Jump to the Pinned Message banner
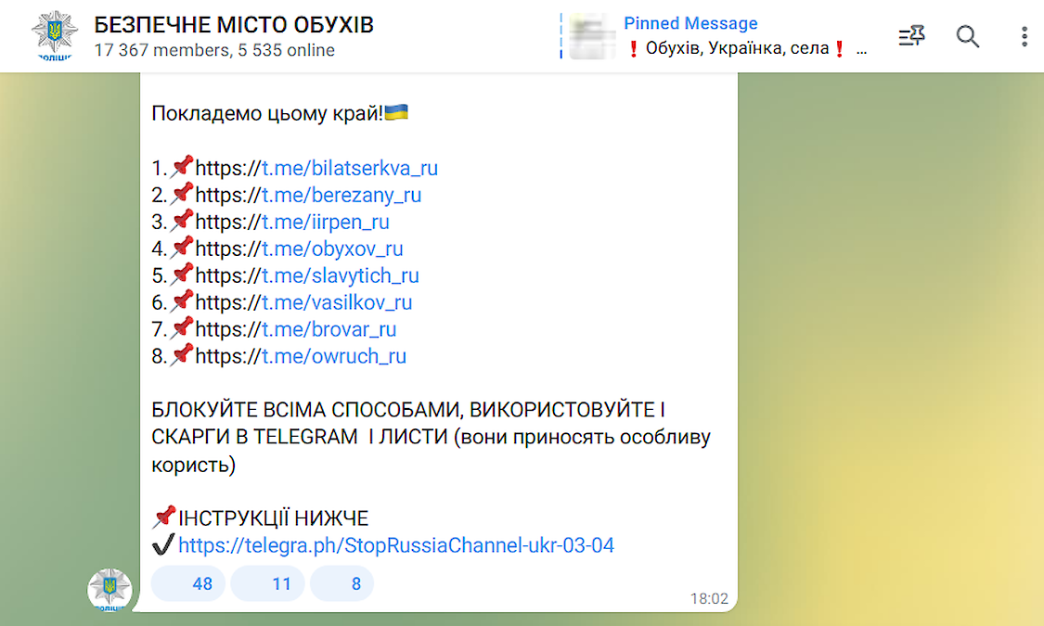Image resolution: width=1044 pixels, height=626 pixels. (x=715, y=36)
